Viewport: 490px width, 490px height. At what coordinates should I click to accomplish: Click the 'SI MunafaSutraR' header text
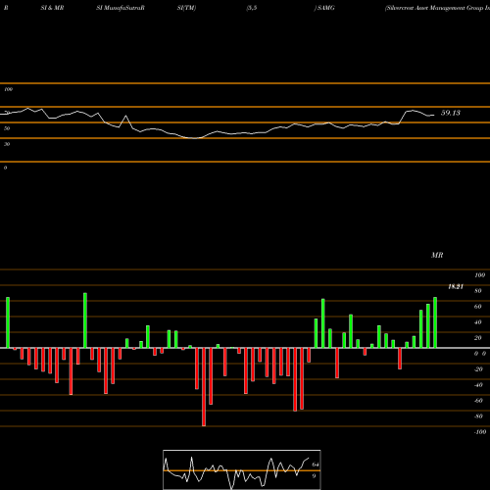coord(121,8)
